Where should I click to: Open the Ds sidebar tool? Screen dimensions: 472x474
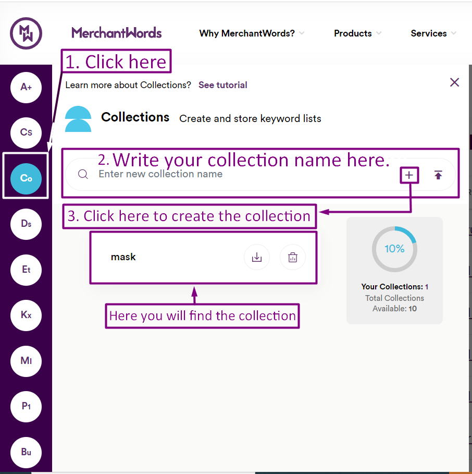click(26, 224)
